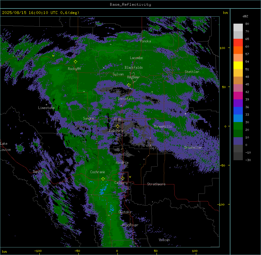Click the ThreeHills label
The height and width of the screenshot is (255, 261).
tap(163, 127)
